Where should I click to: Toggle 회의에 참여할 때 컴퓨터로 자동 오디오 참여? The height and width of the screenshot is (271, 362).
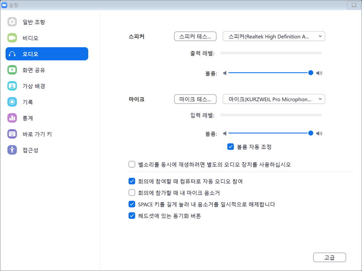point(132,181)
